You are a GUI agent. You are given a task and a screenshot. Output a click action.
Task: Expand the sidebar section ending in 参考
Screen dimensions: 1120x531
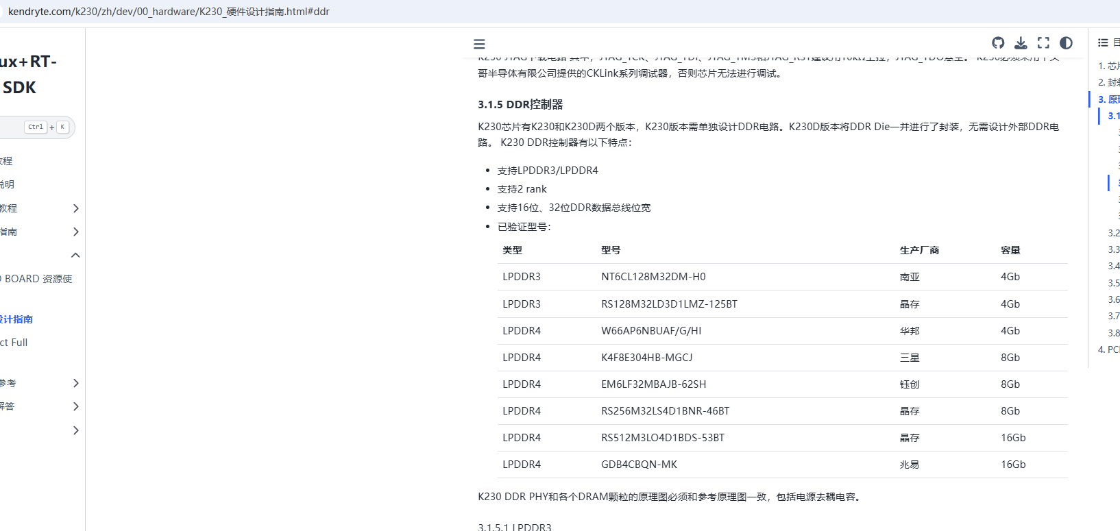click(75, 383)
